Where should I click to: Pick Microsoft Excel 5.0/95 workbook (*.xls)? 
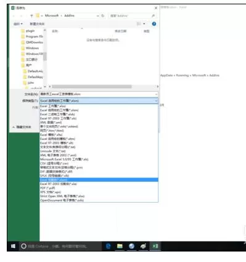point(99,160)
